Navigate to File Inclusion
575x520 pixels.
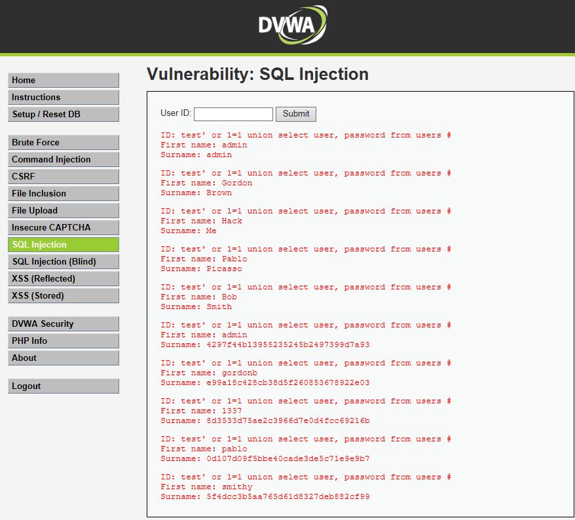tap(64, 193)
